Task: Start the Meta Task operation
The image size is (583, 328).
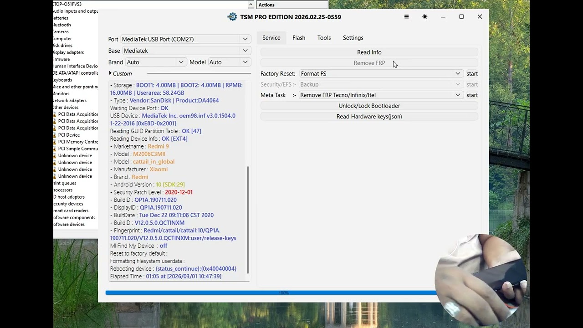Action: click(472, 95)
